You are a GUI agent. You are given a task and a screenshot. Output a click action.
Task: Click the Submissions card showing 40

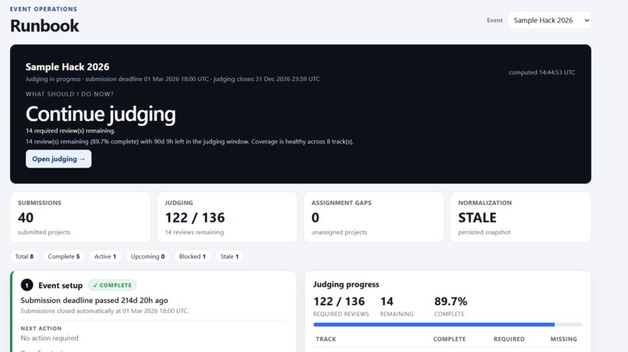[80, 217]
